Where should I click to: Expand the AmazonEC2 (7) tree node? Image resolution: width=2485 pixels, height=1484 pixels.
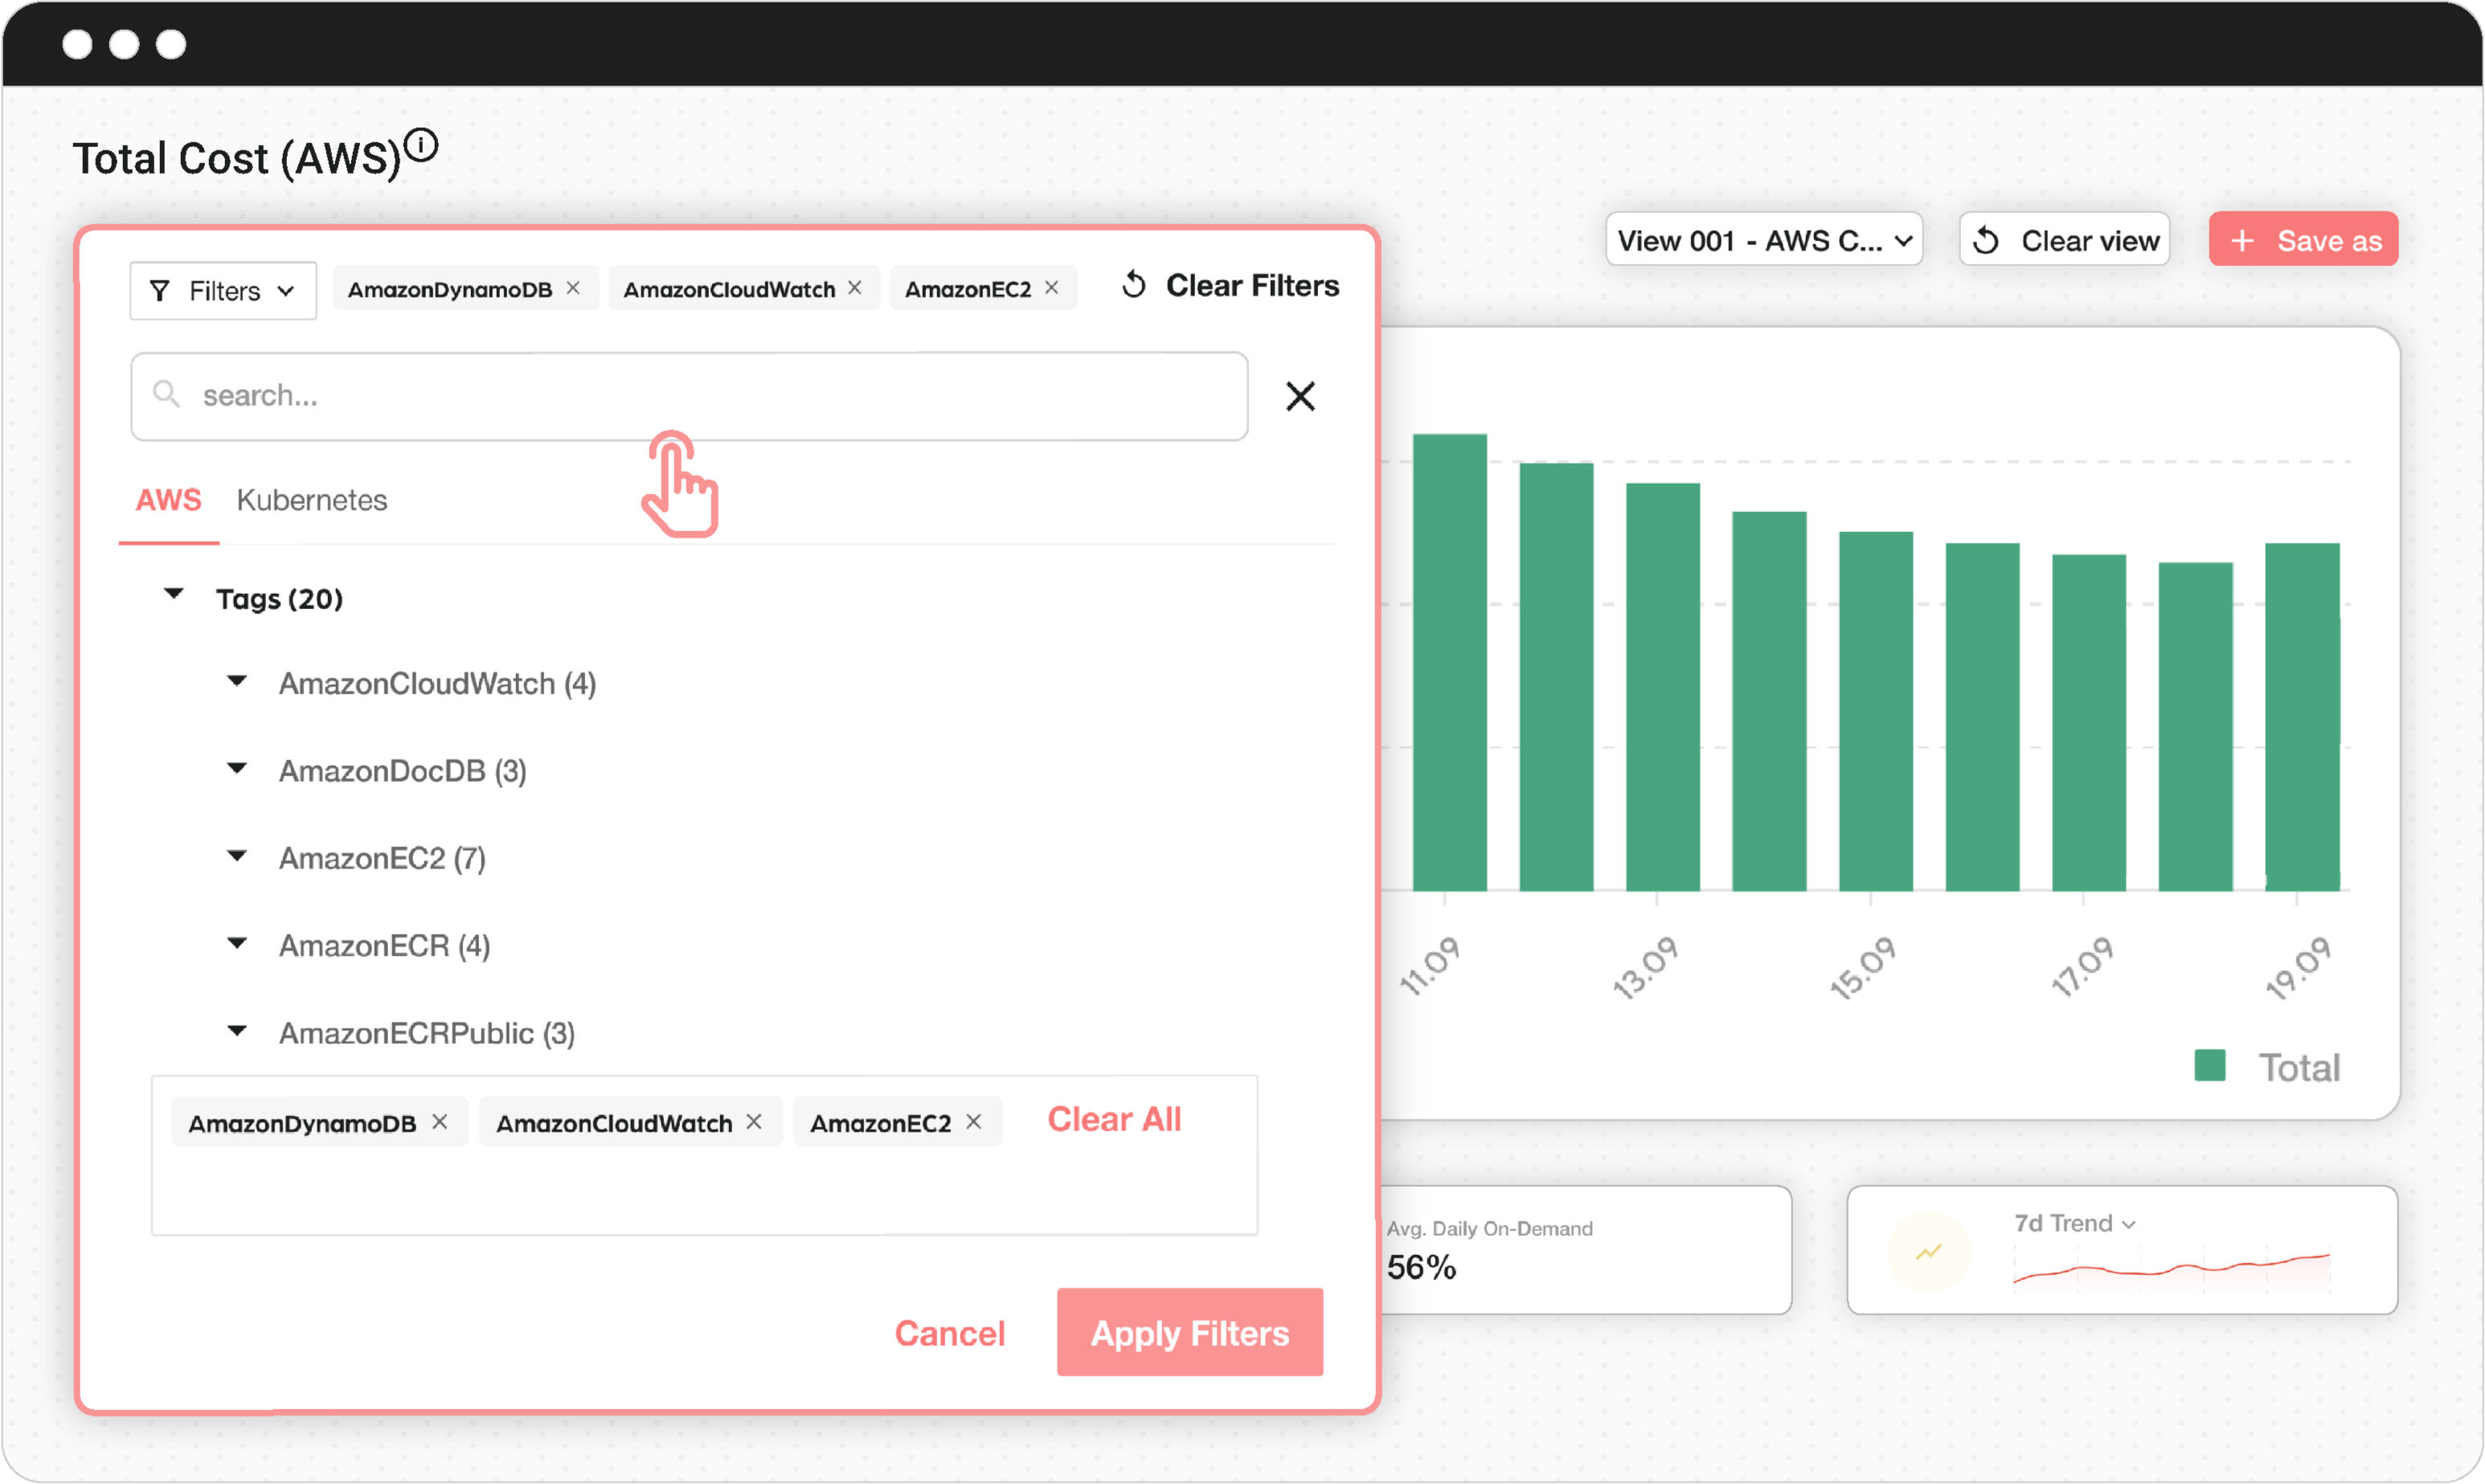(237, 856)
